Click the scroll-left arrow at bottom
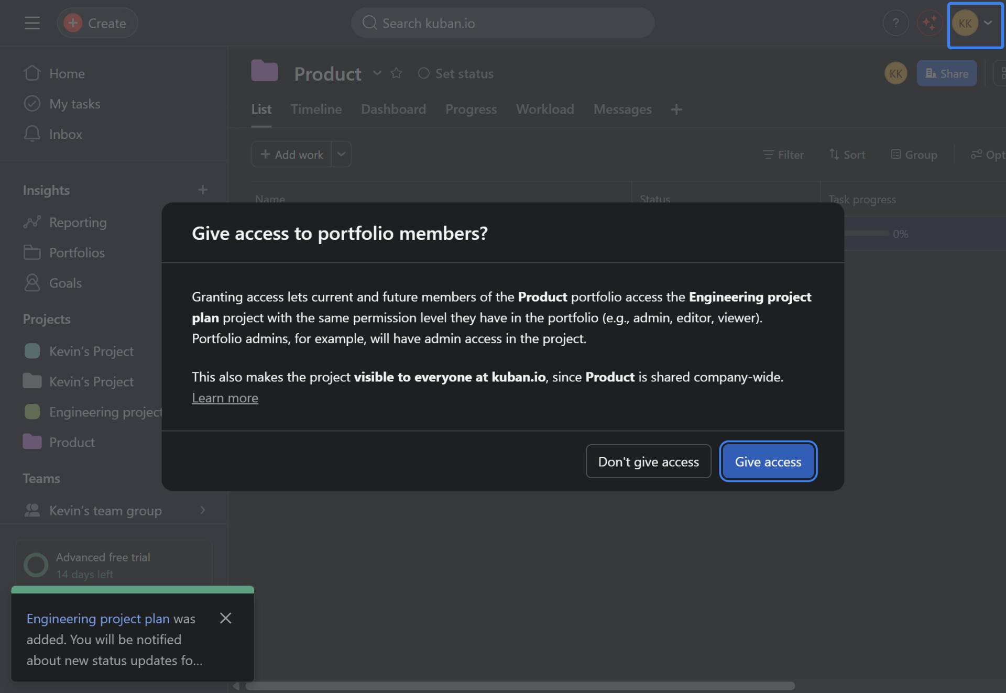This screenshot has height=693, width=1006. 236,686
